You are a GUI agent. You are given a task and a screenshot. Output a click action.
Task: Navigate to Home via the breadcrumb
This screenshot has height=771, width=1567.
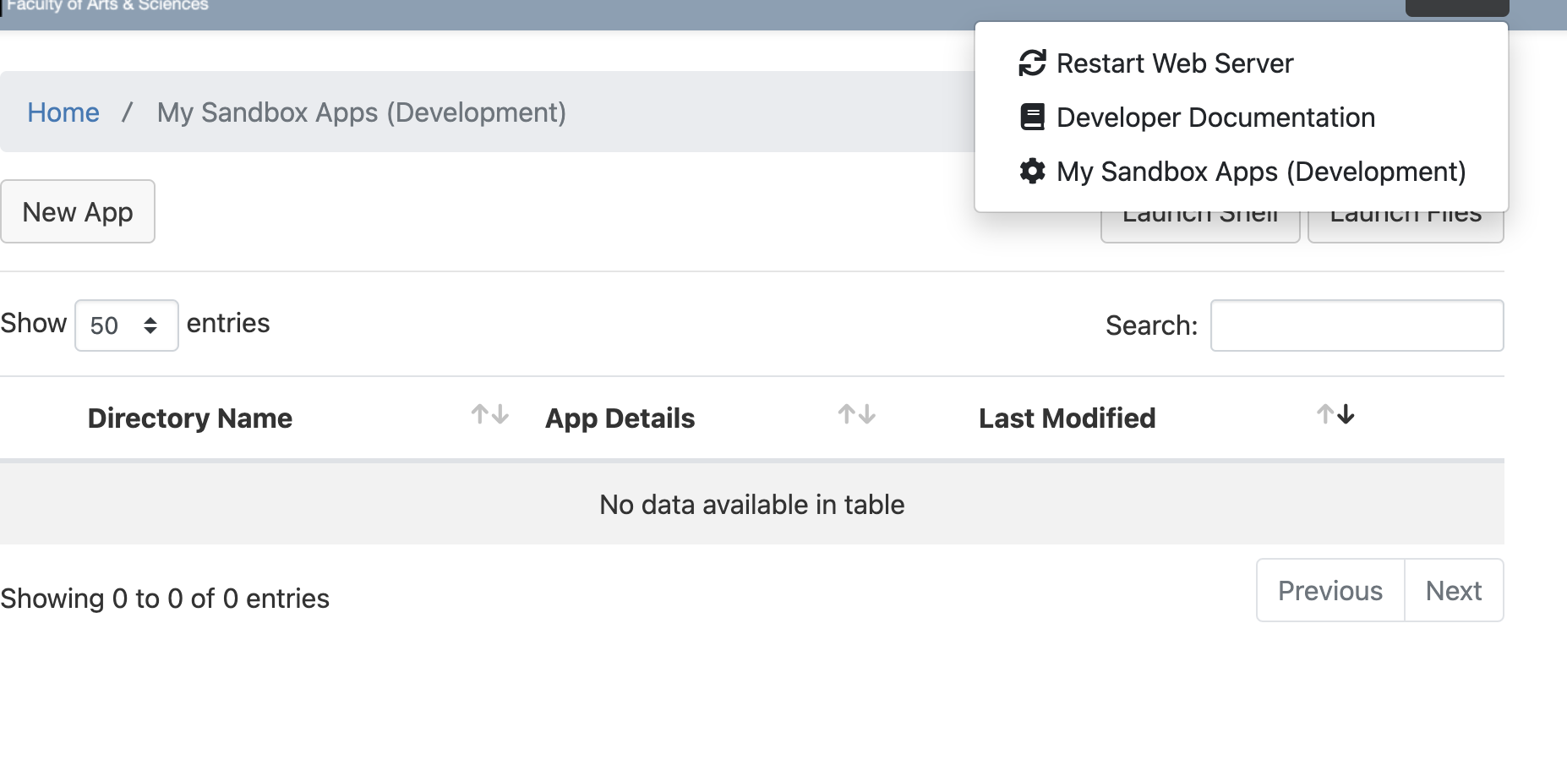(x=63, y=112)
